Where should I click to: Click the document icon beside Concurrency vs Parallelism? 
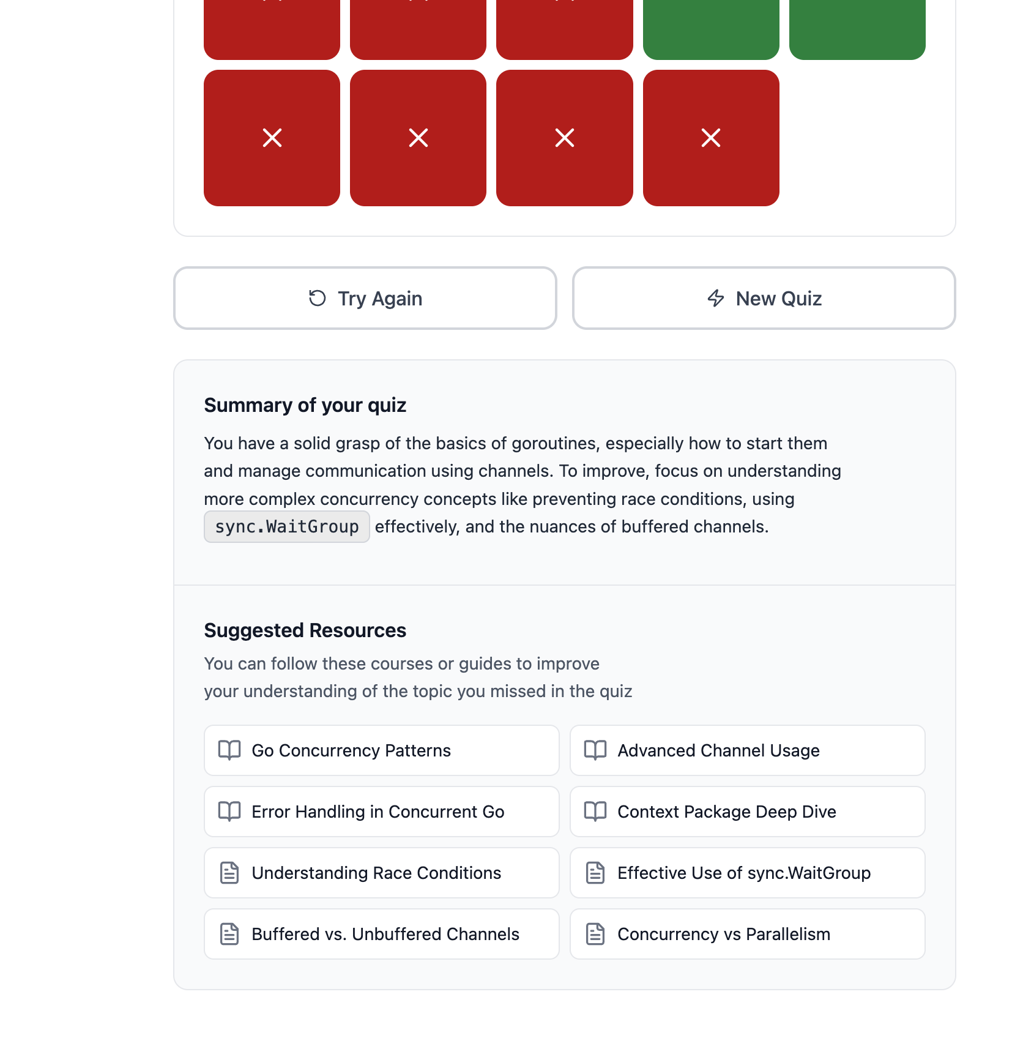pyautogui.click(x=595, y=934)
